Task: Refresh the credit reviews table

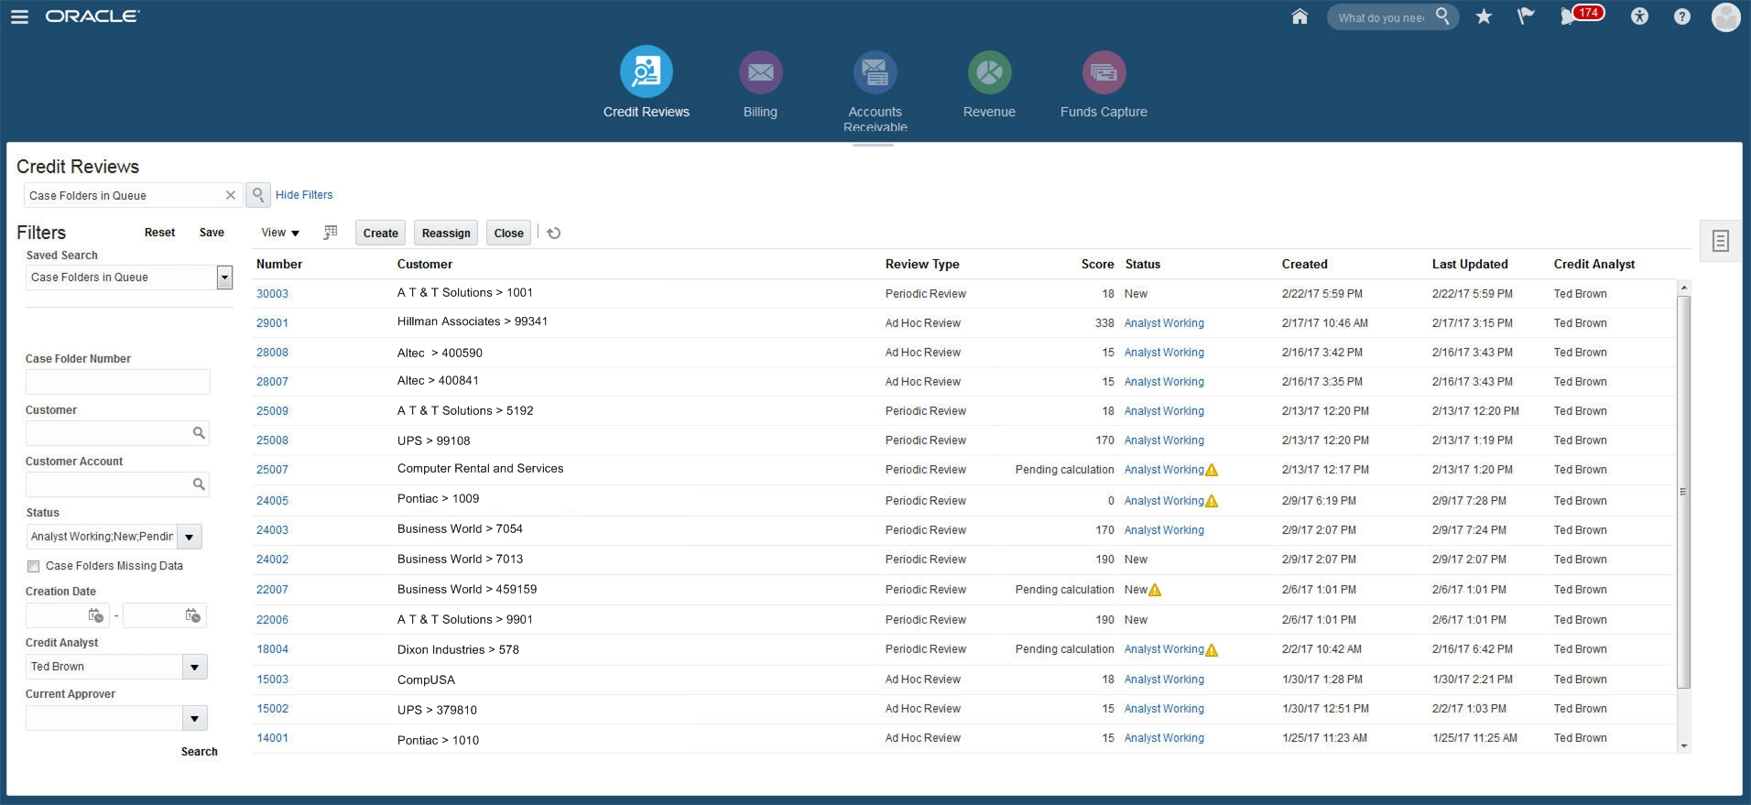Action: coord(554,233)
